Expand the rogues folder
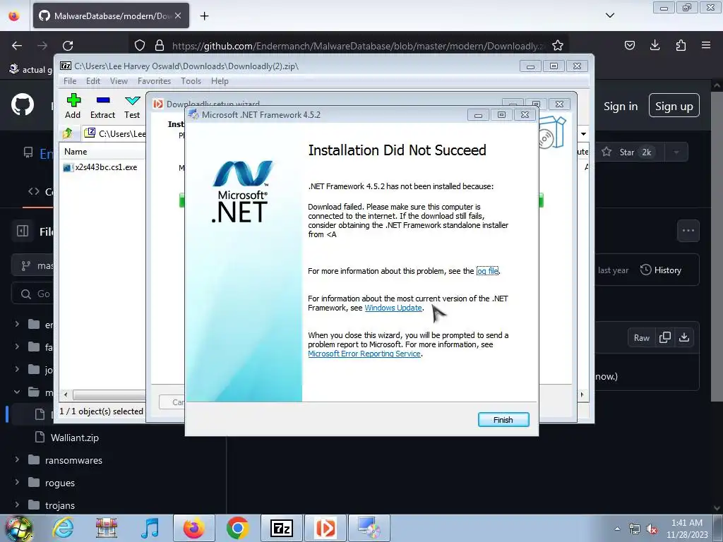Viewport: 723px width, 542px height. [x=17, y=482]
